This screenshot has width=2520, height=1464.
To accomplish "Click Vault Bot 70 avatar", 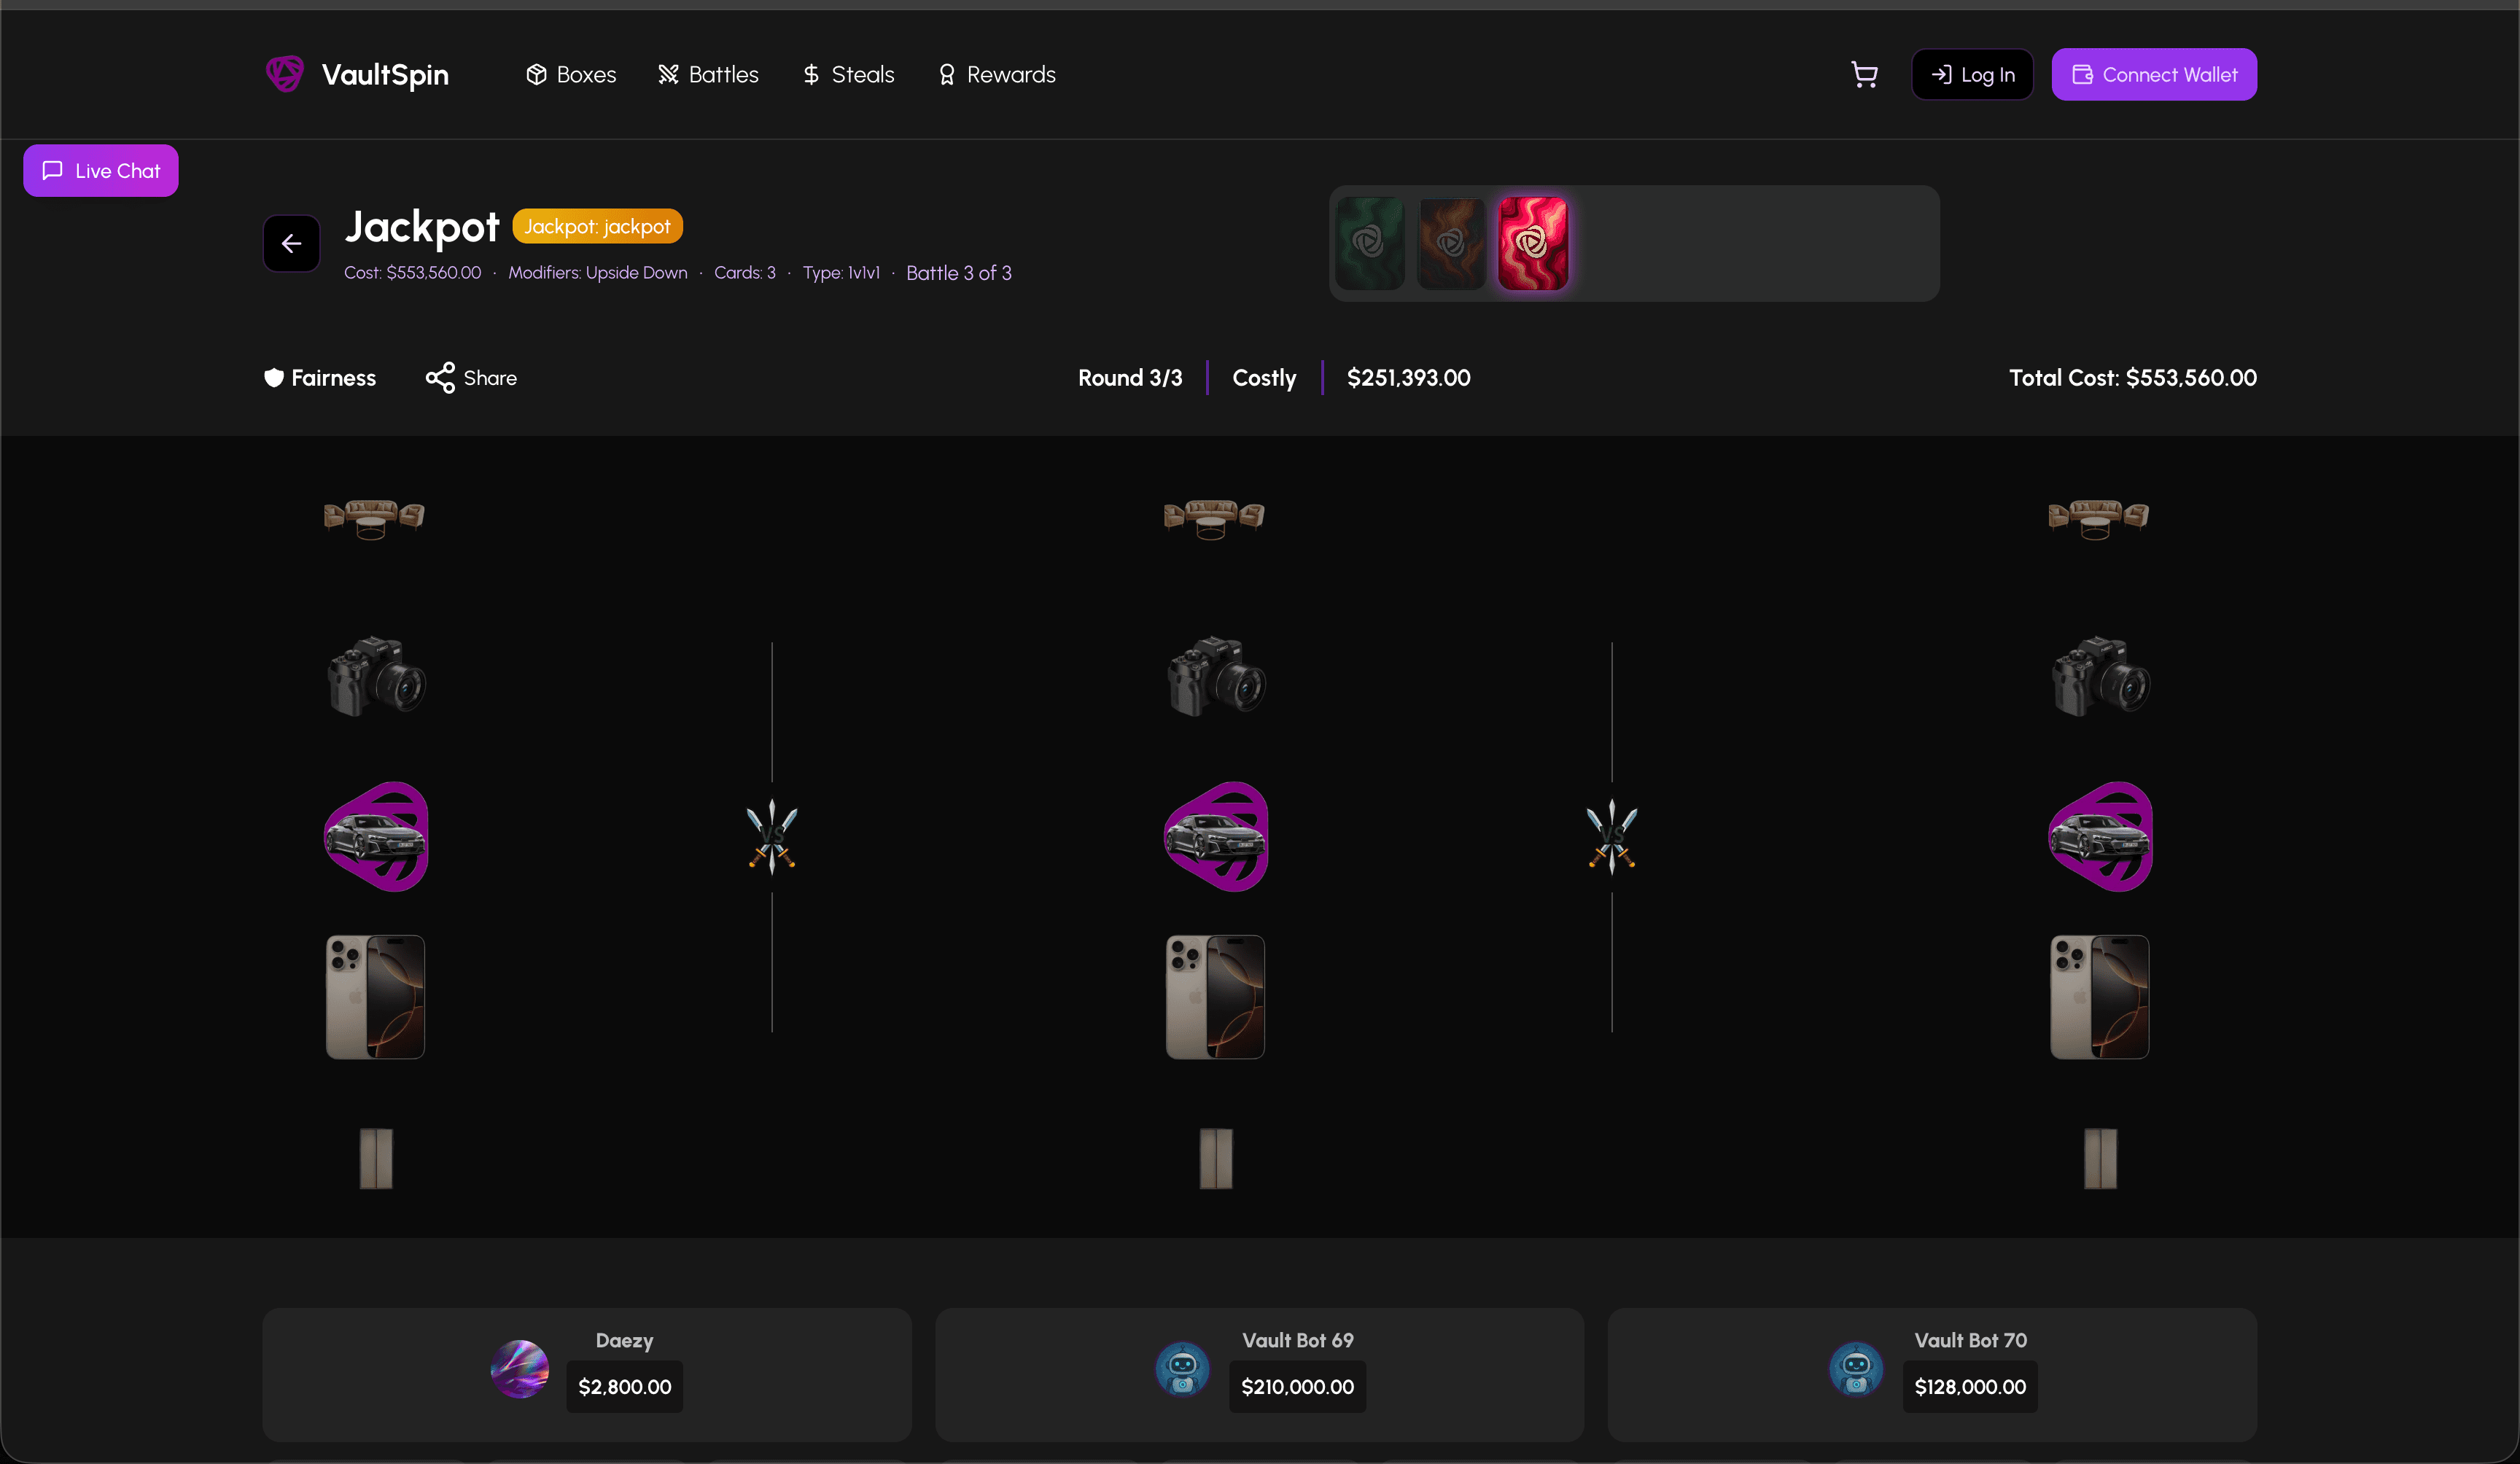I will (1856, 1369).
